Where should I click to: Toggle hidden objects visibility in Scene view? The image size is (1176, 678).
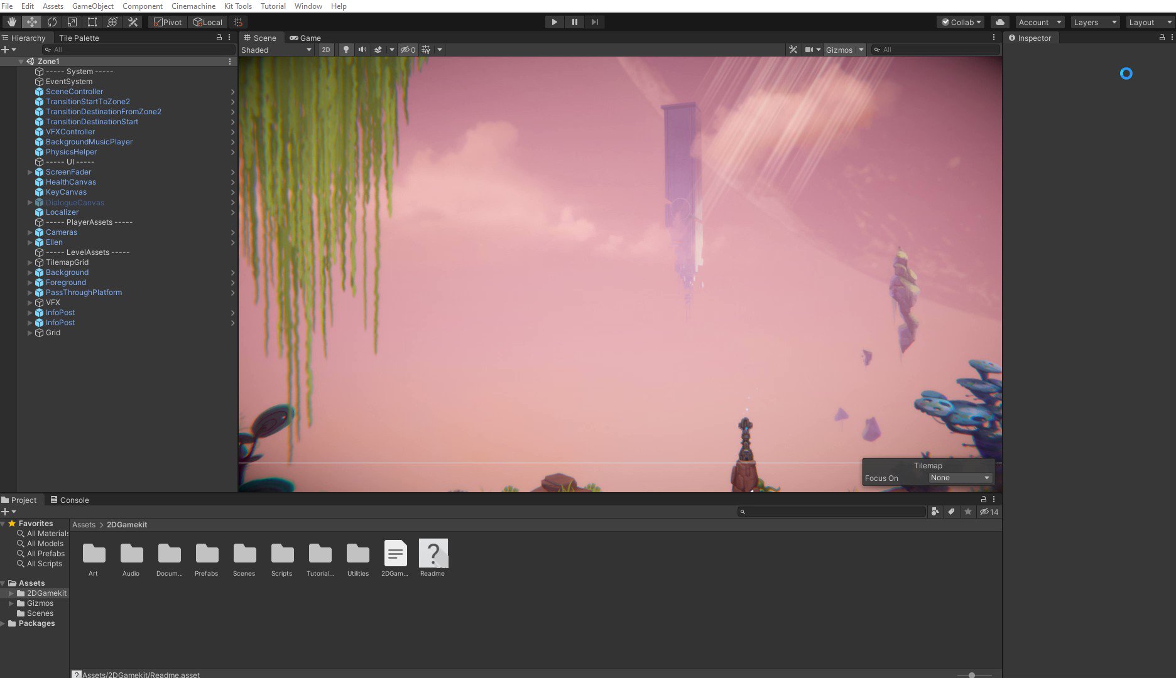[x=408, y=50]
